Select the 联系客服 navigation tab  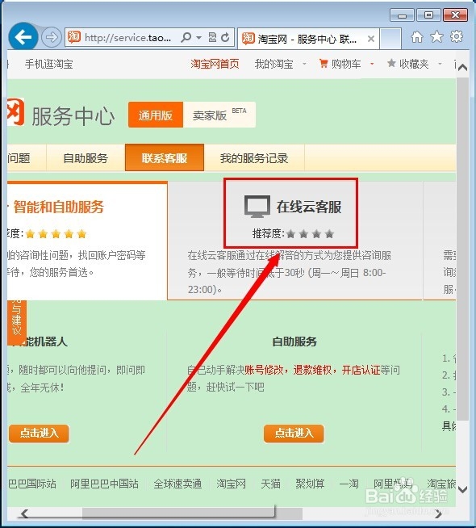(x=164, y=157)
